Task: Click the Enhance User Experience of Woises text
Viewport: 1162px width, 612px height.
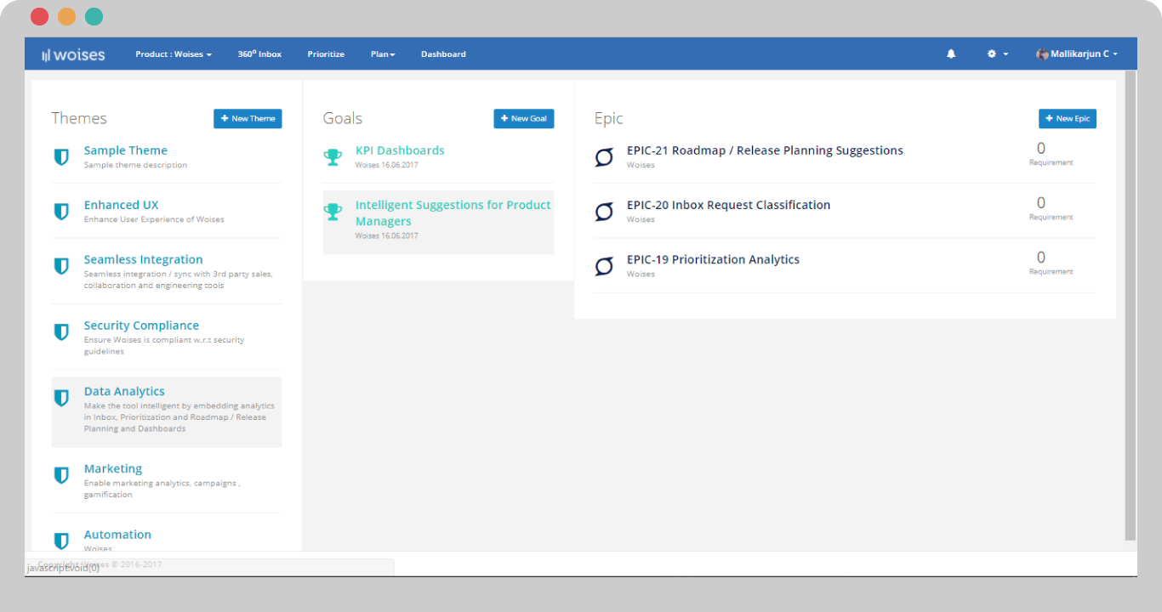Action: click(154, 219)
